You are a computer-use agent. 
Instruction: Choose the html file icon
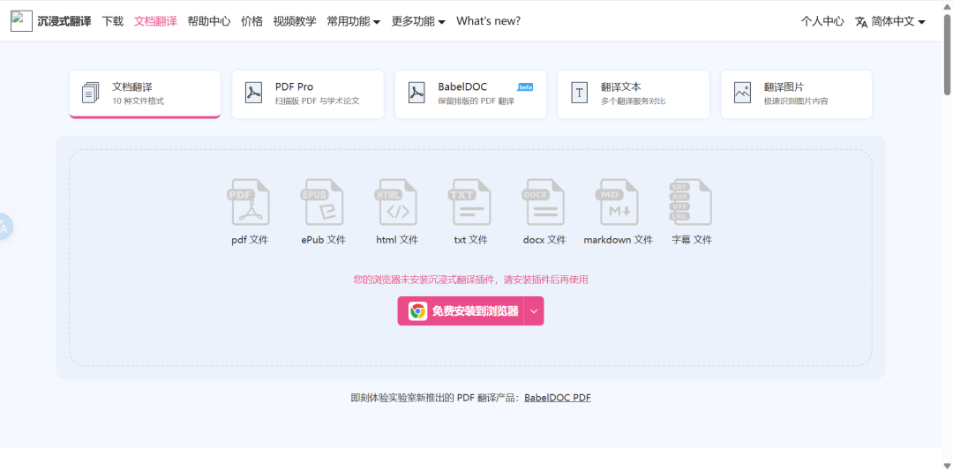(x=397, y=202)
